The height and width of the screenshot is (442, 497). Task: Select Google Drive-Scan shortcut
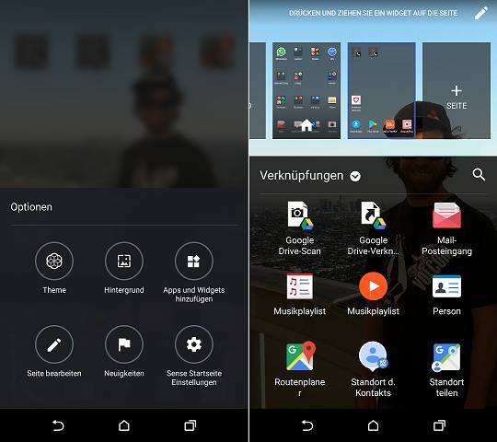pos(299,228)
